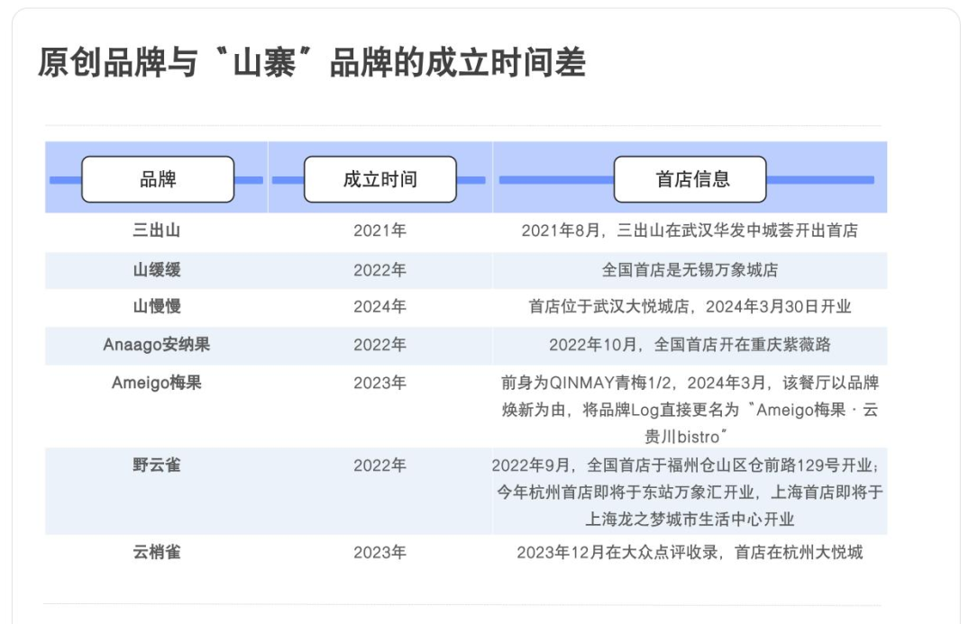Click the QINMAY青梅 description text

click(690, 410)
